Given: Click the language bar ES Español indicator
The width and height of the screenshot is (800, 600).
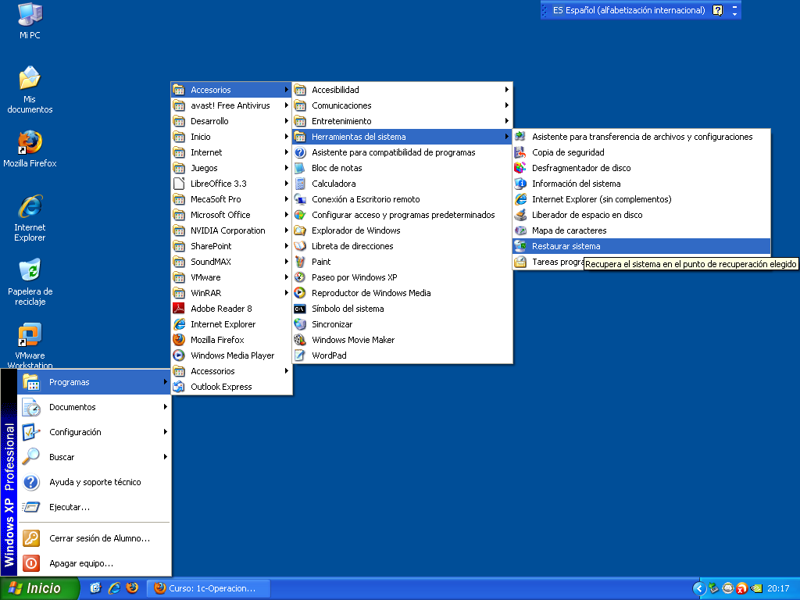Looking at the screenshot, I should click(x=629, y=10).
